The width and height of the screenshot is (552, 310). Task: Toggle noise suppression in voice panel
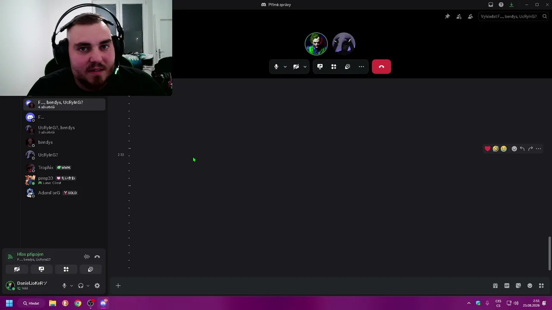87,257
